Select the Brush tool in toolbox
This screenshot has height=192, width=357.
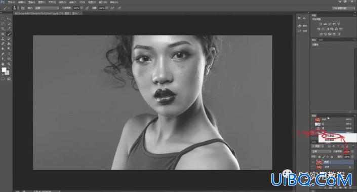[9, 34]
